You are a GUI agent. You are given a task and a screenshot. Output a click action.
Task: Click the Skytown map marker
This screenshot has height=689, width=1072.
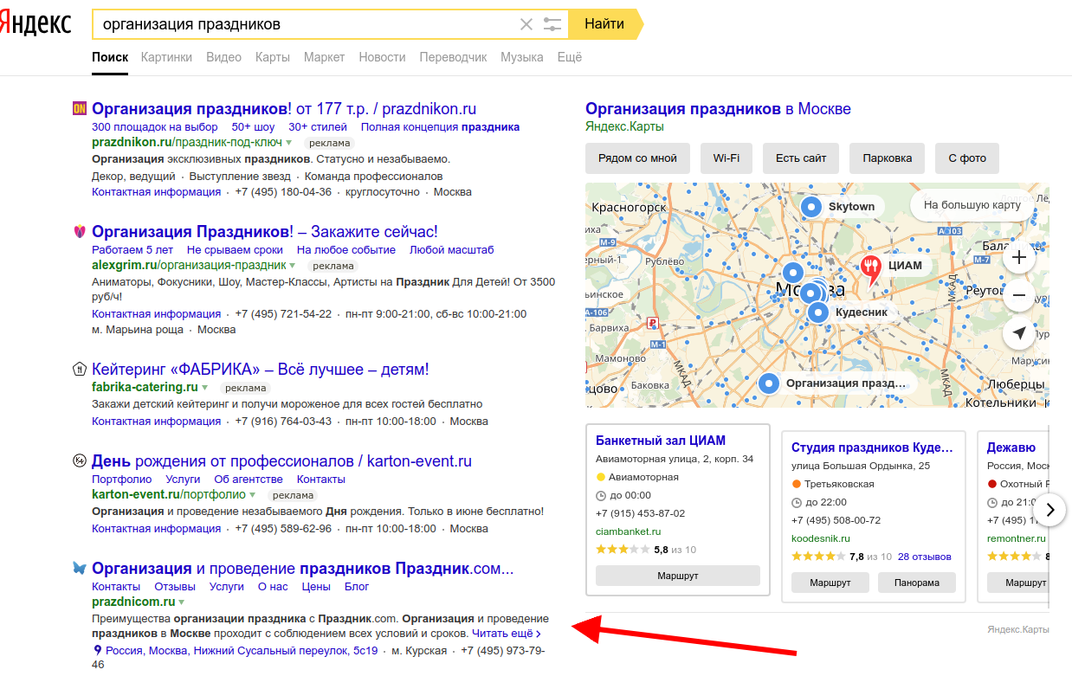[810, 207]
